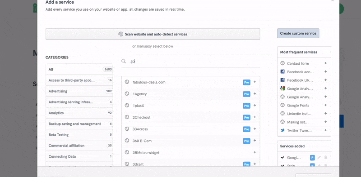361x177 pixels.
Task: Click the plus beside Mailing list...
Action: [325, 122]
